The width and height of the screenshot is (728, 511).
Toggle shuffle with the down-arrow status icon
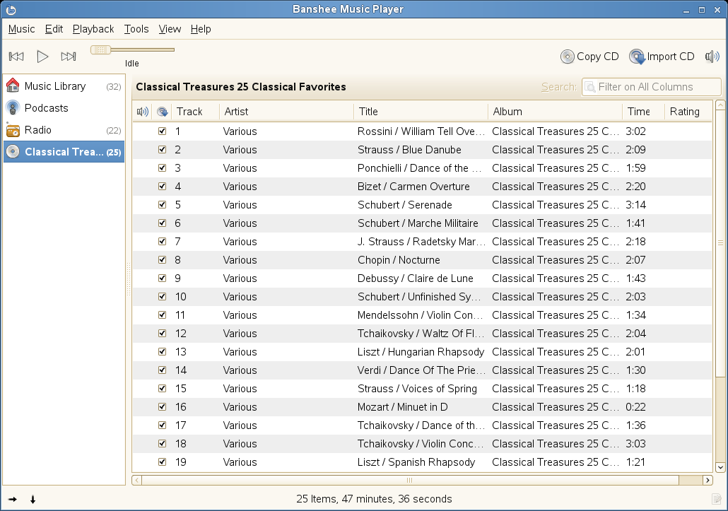click(33, 500)
